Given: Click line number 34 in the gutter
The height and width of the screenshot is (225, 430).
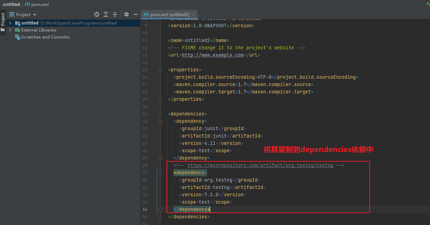Looking at the screenshot, I should point(145,210).
